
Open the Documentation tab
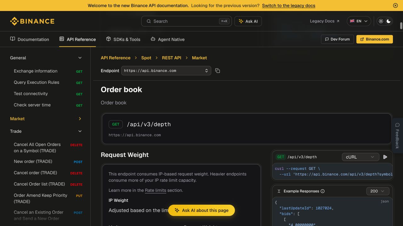click(x=30, y=39)
